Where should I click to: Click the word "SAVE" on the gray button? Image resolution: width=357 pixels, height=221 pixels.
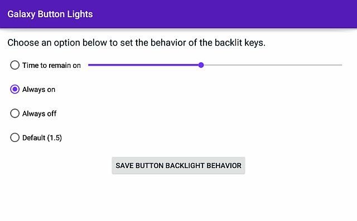pos(124,165)
